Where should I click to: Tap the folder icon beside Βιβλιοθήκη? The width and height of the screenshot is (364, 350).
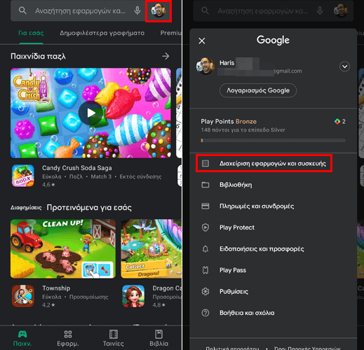205,185
